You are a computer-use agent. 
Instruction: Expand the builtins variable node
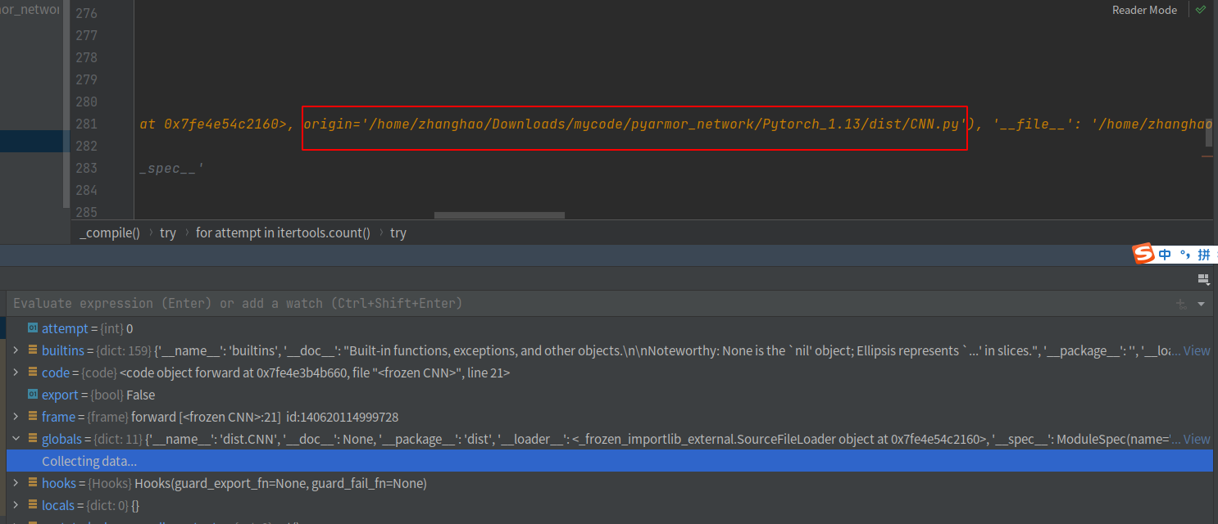(x=16, y=350)
